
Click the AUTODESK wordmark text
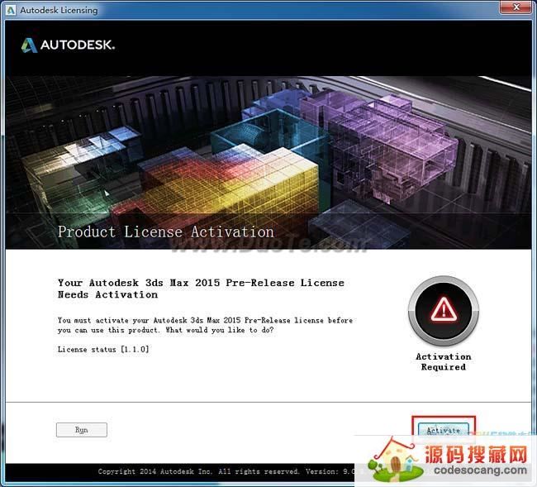pos(78,45)
